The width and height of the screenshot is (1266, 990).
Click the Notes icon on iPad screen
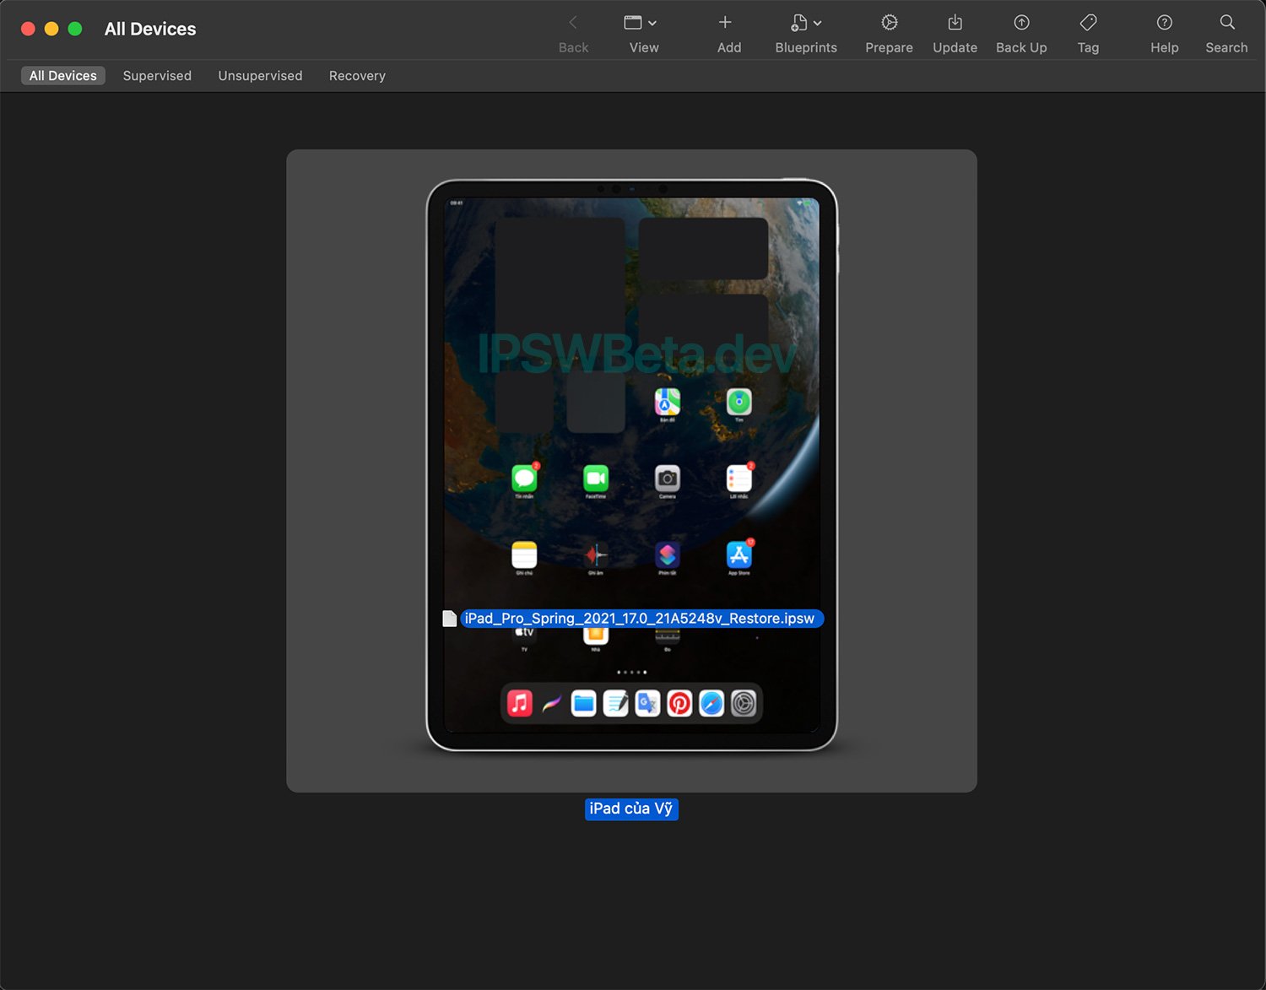524,555
